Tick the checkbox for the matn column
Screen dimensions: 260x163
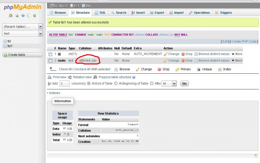pos(50,61)
